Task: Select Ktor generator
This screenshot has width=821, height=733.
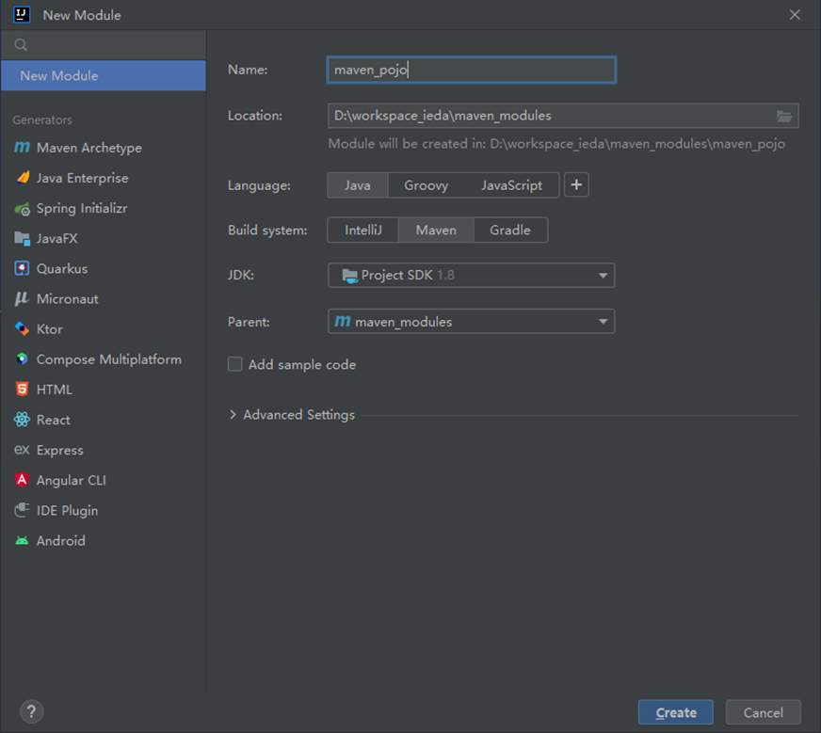Action: [x=104, y=329]
